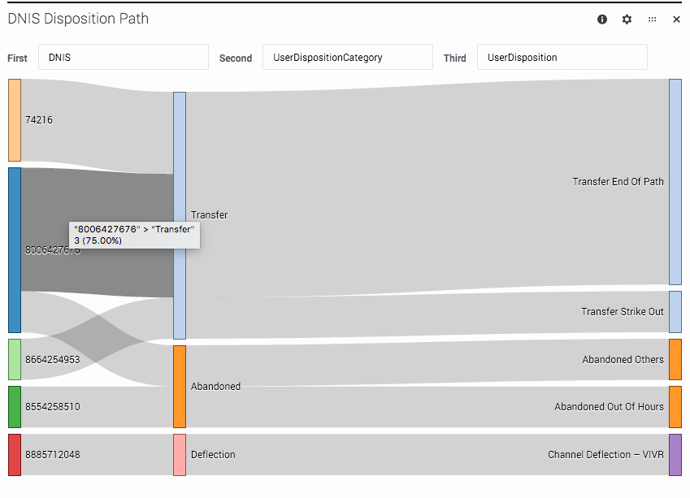690x498 pixels.
Task: Open the Second selector showing UserDispositionCategory
Action: pyautogui.click(x=347, y=57)
